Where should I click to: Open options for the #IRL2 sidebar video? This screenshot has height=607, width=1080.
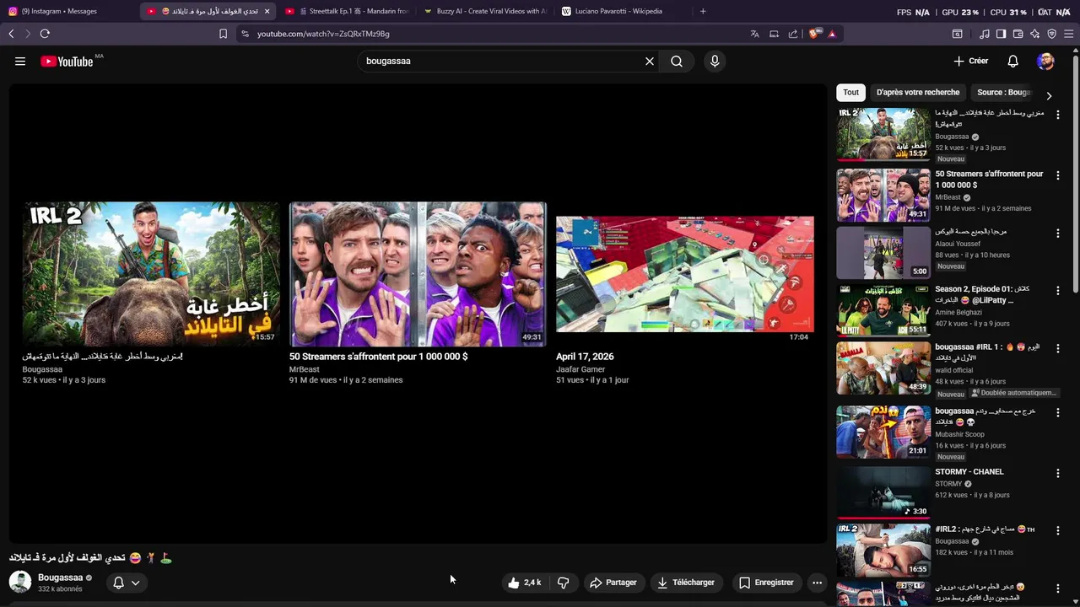pyautogui.click(x=1058, y=531)
